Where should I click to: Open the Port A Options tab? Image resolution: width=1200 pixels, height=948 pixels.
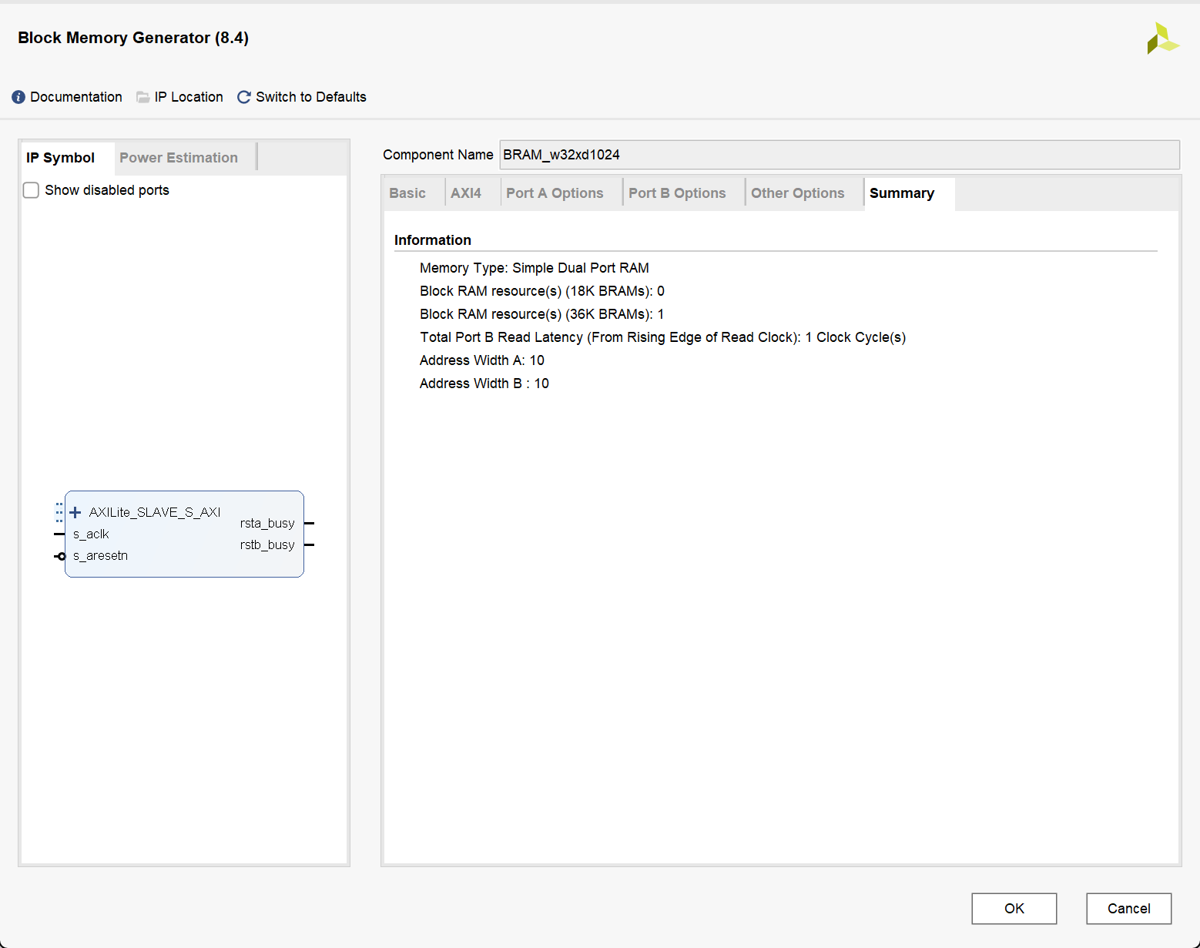[x=555, y=193]
